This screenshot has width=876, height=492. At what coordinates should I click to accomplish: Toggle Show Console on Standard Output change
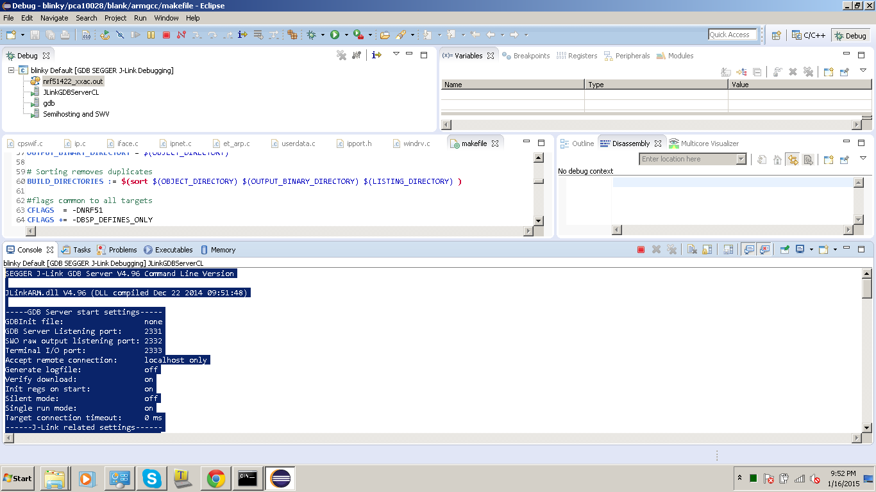(748, 250)
